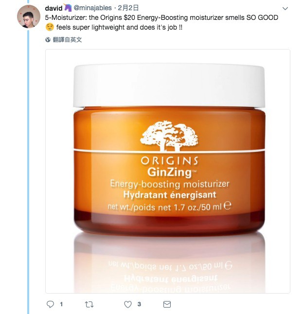Click the white jar lid in image
The height and width of the screenshot is (314, 303).
click(169, 86)
